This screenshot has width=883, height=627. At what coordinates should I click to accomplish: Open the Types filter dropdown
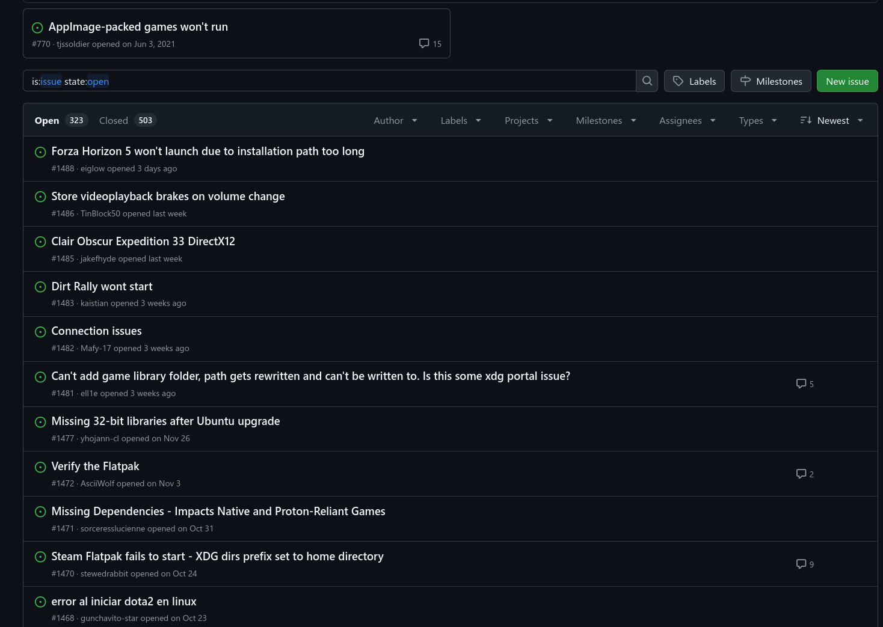(758, 120)
